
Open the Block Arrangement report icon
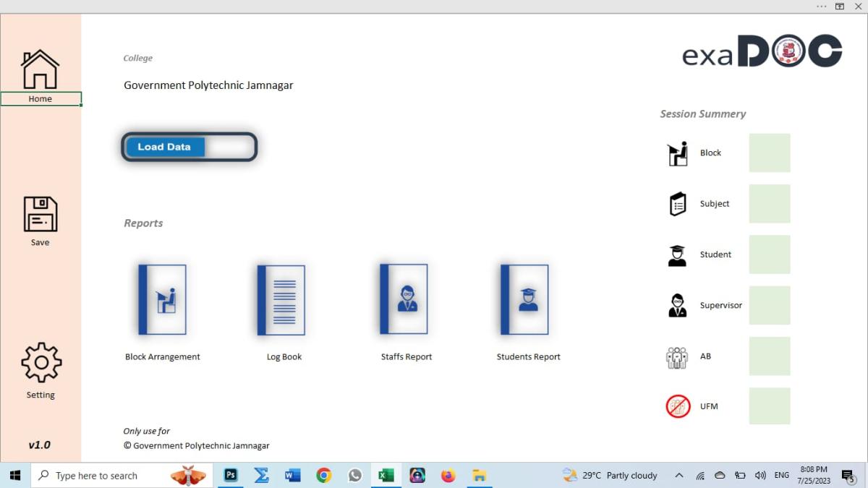[x=163, y=300]
